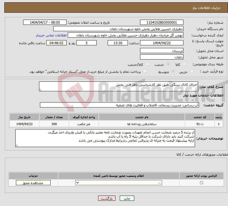Click the چاپ print button
Viewport: 228px width, 206px height.
127,198
